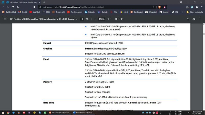Click 'Intel LP processor controller hub (PCH)' text

104,43
